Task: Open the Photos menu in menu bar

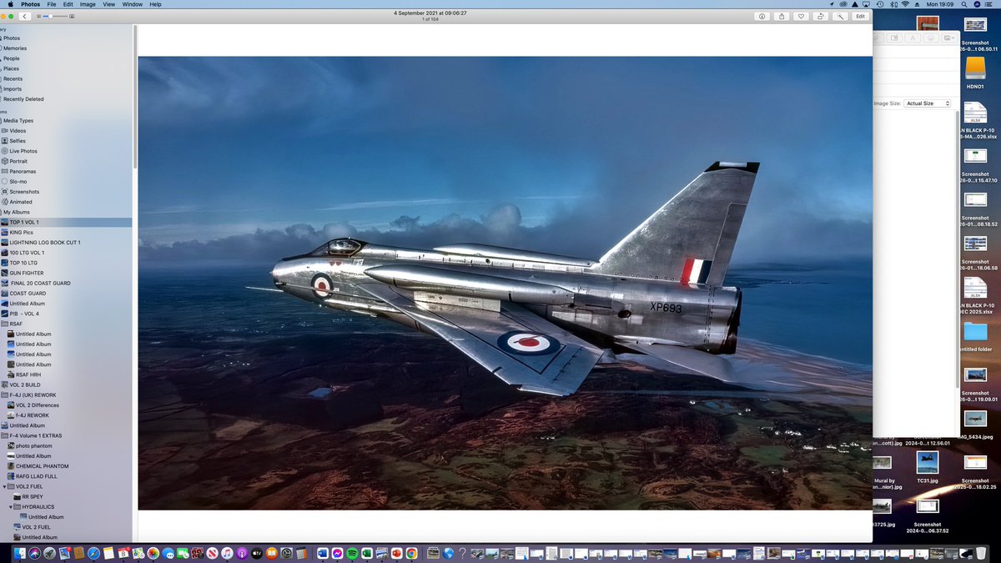Action: tap(30, 4)
